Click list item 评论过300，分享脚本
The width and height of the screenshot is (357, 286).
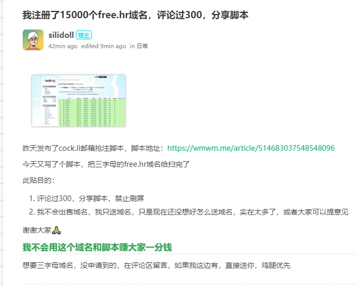click(x=90, y=198)
